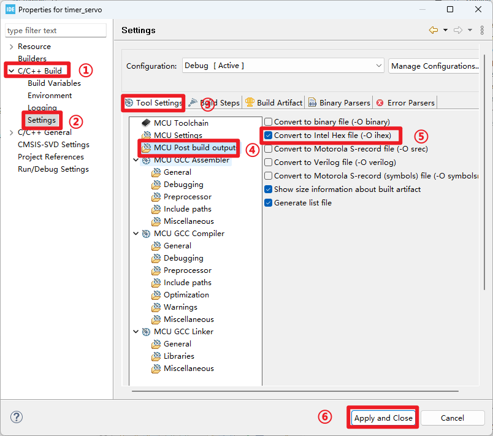
Task: Select Builders in the tree
Action: click(x=32, y=59)
